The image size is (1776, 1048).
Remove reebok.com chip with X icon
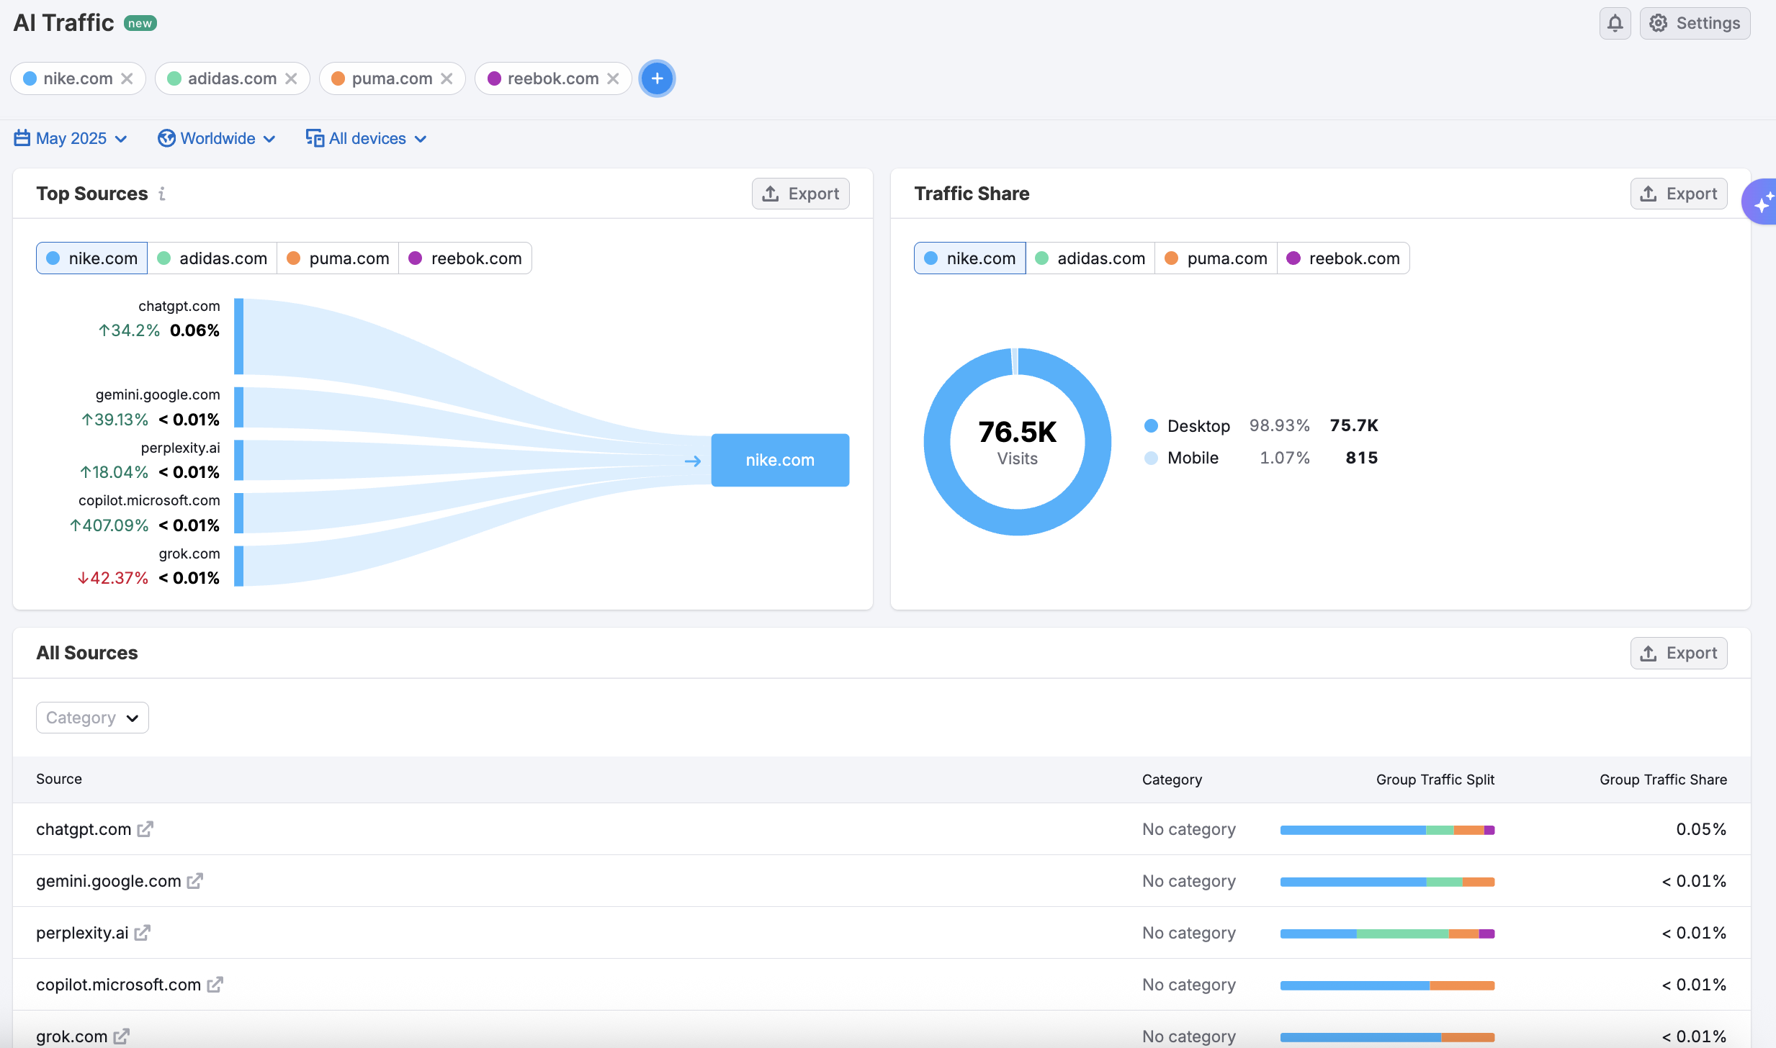[x=613, y=78]
